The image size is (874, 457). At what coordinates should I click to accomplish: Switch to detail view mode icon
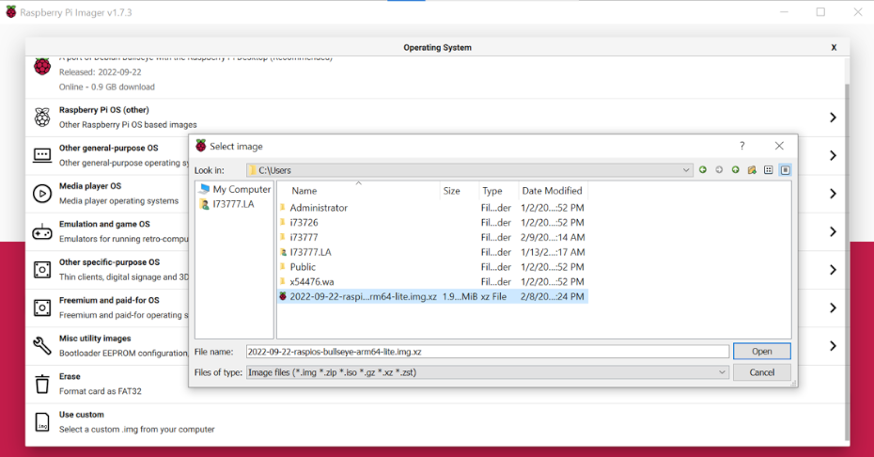tap(786, 169)
